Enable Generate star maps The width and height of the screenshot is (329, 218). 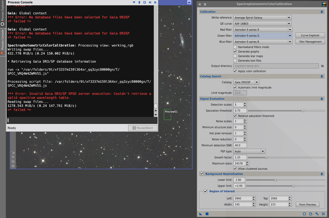click(235, 56)
